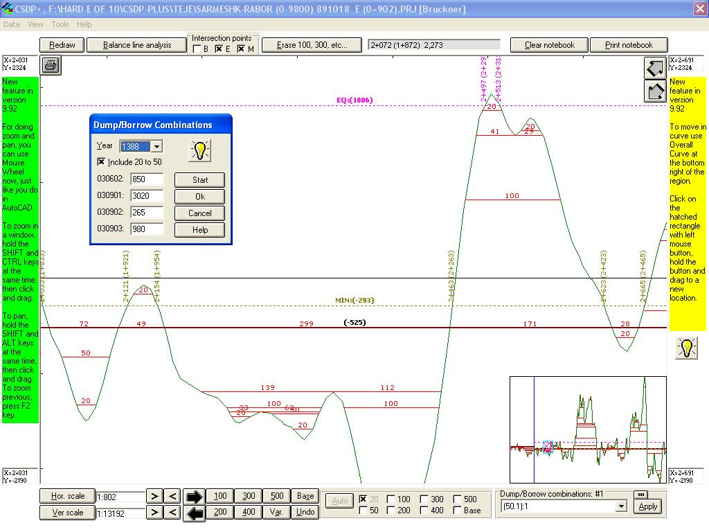
Task: Click the ellipsis button above Apply
Action: point(641,495)
